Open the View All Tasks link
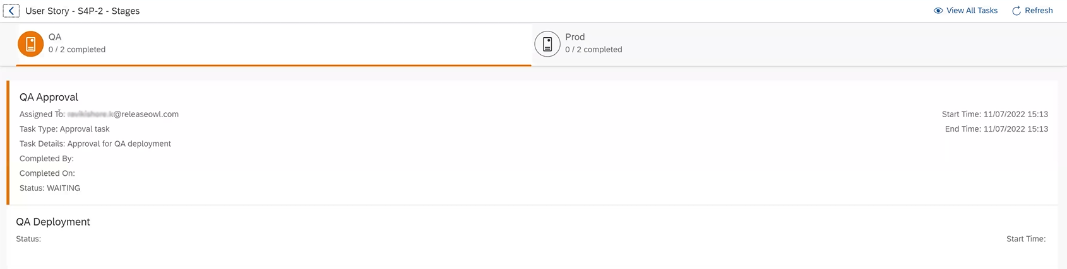Image resolution: width=1067 pixels, height=269 pixels. (972, 11)
